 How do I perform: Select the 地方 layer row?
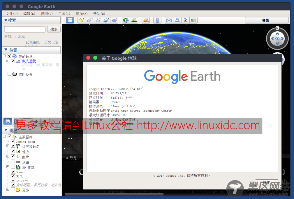pos(26,152)
